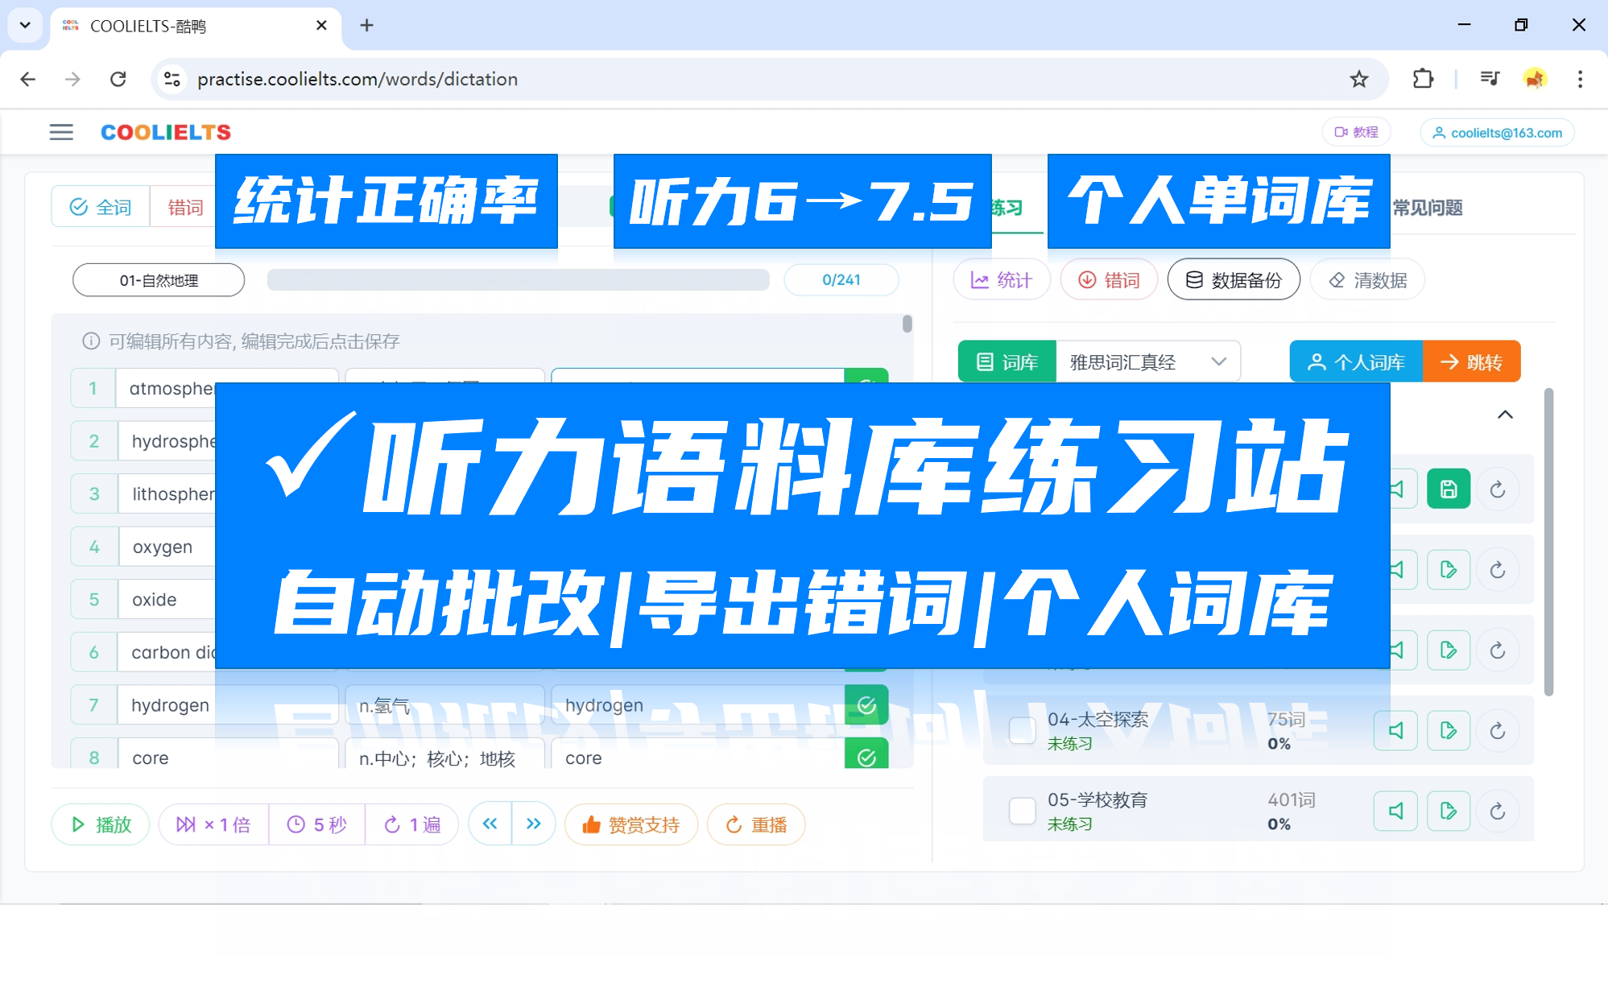Change interval via 5 秒 setting
Viewport: 1608px width, 991px height.
point(317,824)
